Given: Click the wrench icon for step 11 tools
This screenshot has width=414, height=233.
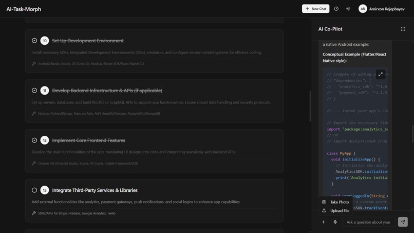Looking at the screenshot, I should [34, 114].
